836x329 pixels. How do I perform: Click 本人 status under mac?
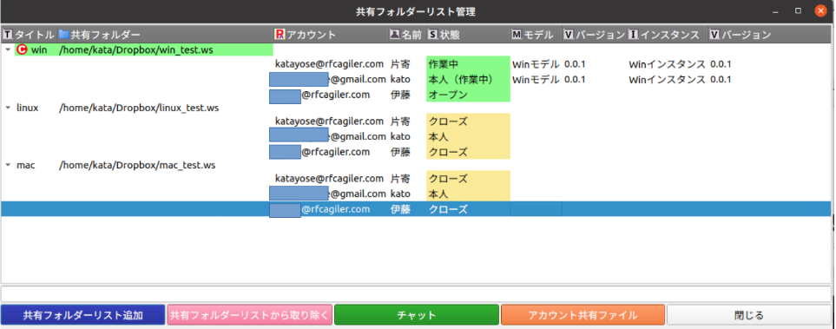(x=468, y=194)
